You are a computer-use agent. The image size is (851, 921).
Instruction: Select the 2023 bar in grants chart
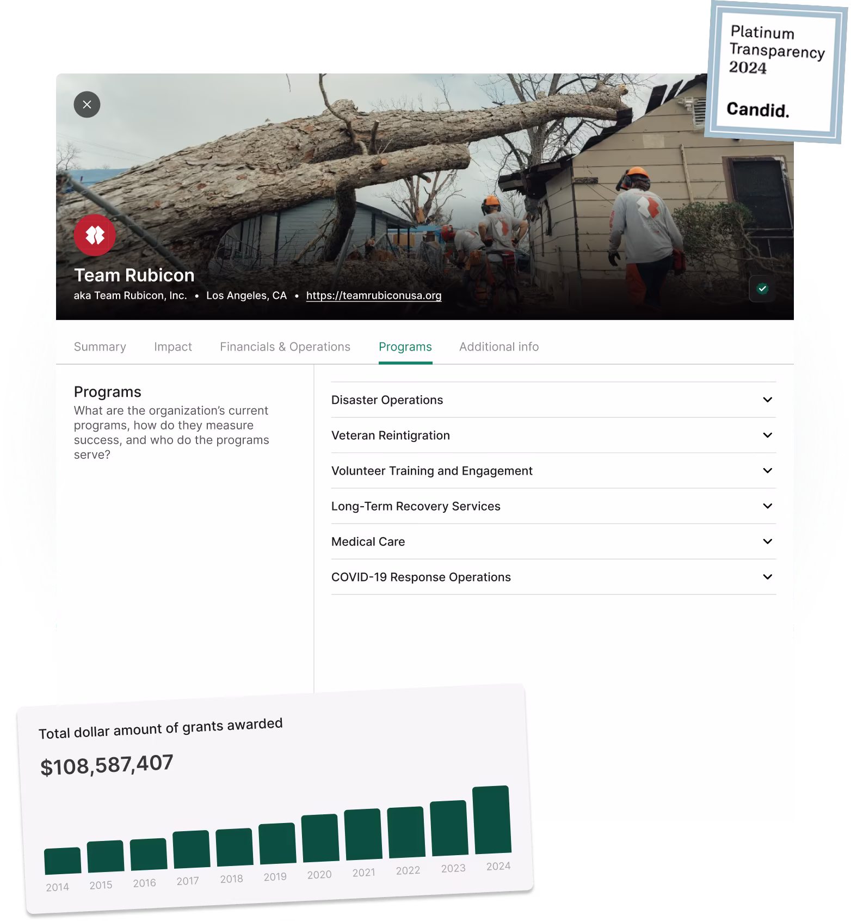[449, 828]
